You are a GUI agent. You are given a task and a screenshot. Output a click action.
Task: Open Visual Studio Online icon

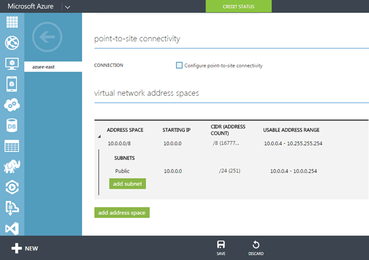(x=12, y=228)
